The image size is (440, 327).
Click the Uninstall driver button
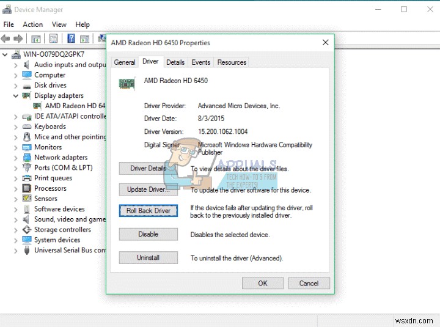pos(148,258)
